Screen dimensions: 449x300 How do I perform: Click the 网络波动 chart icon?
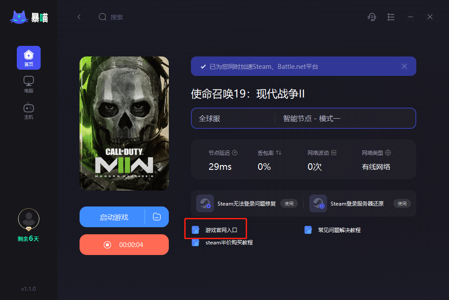coord(334,153)
